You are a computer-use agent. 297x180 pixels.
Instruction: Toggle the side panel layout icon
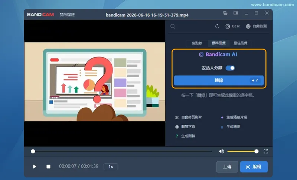tap(236, 13)
